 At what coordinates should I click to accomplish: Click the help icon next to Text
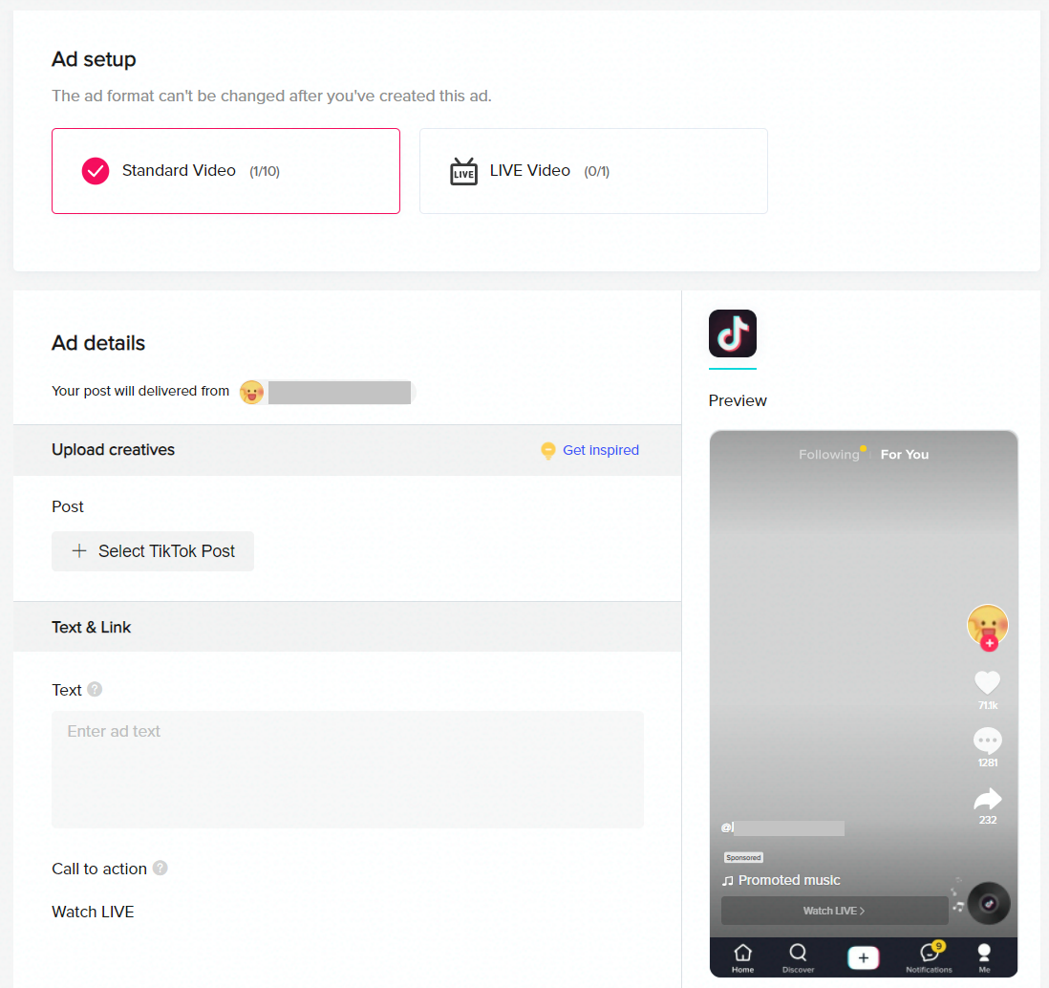point(95,689)
